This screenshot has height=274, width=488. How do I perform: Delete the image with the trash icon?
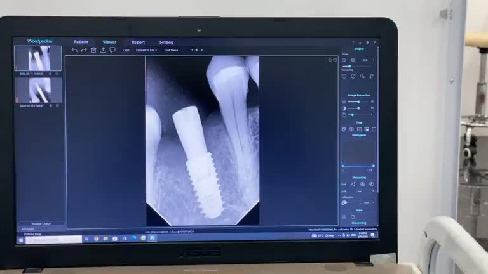tap(93, 50)
